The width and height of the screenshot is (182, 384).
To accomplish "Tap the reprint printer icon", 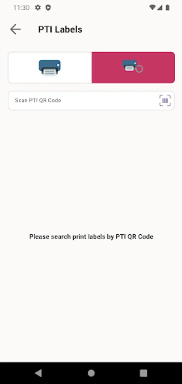I will tap(132, 66).
